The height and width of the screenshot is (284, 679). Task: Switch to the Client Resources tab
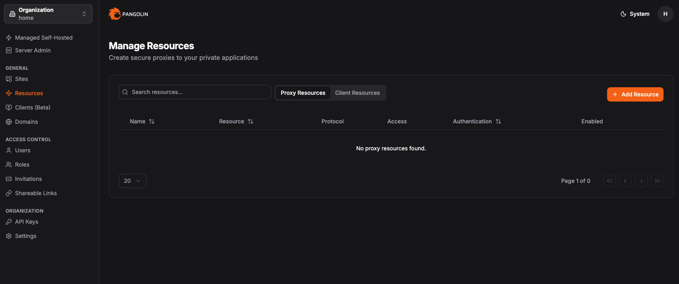pos(357,93)
